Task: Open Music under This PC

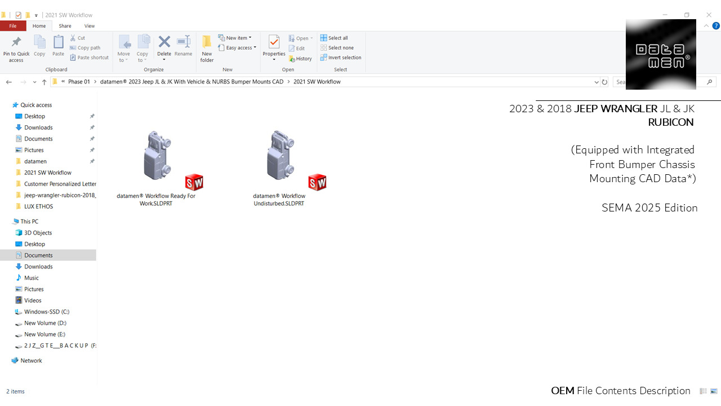Action: click(x=32, y=278)
